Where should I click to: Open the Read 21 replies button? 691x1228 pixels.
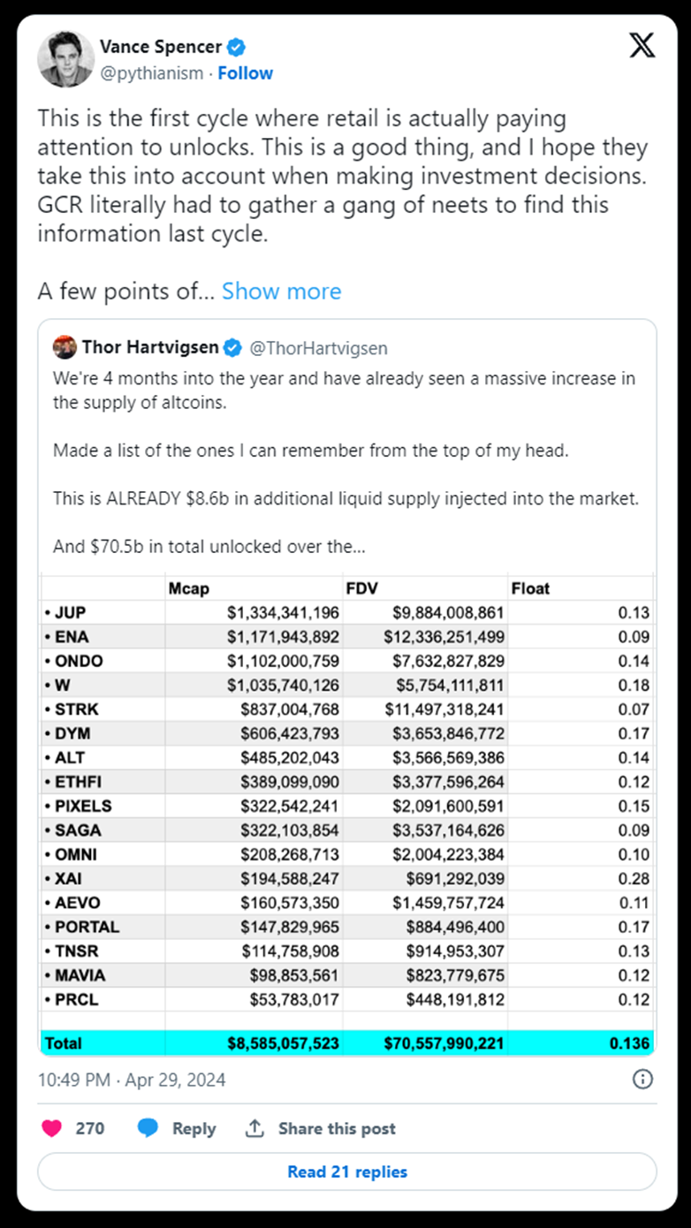(x=347, y=1171)
